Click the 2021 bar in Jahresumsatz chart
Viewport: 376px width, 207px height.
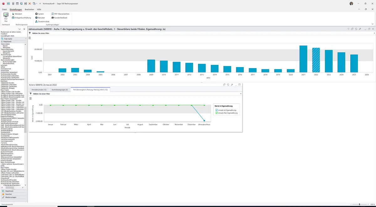[303, 59]
